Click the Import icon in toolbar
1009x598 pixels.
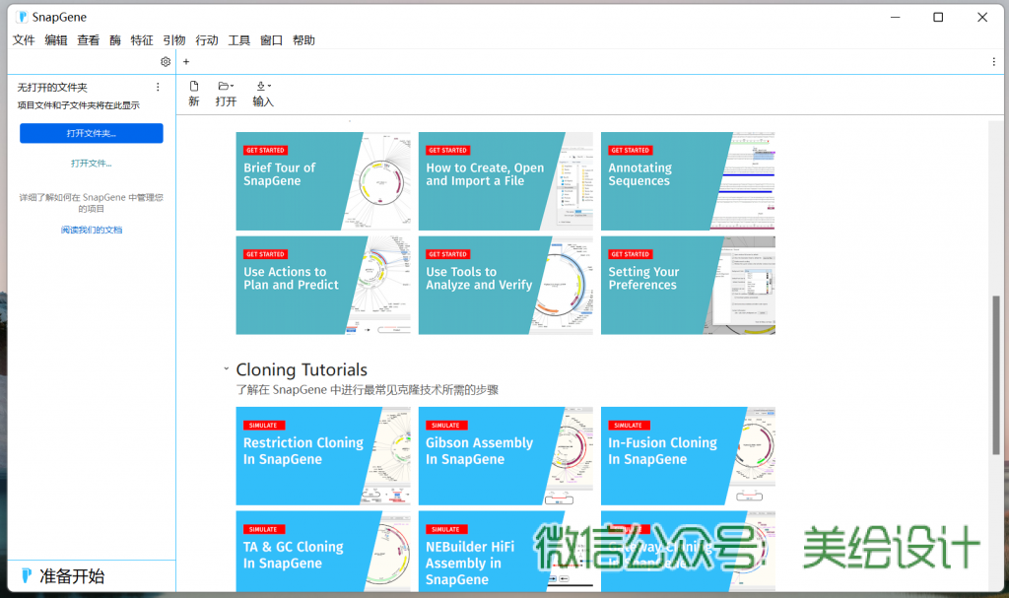262,87
